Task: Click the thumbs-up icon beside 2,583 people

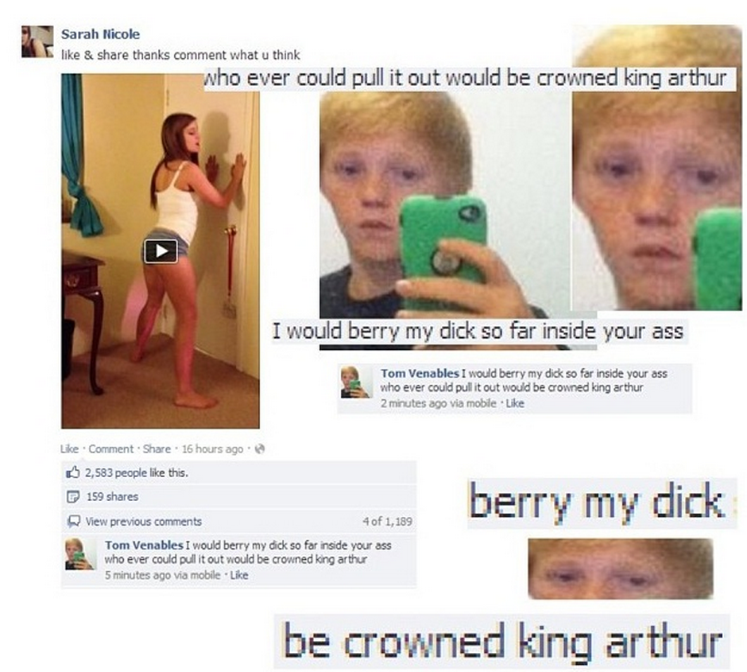Action: [x=73, y=472]
